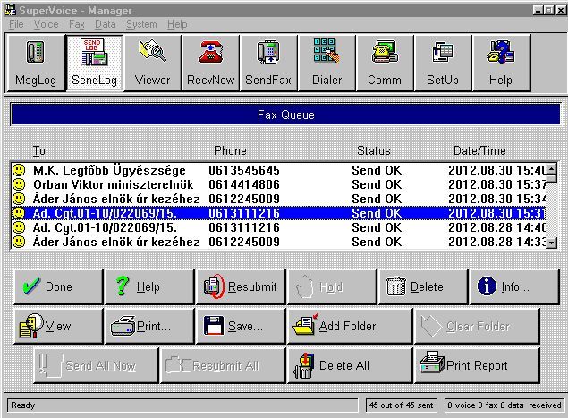
Task: Select the M.K. Legfőbb Ügyészsége row
Action: tap(278, 170)
